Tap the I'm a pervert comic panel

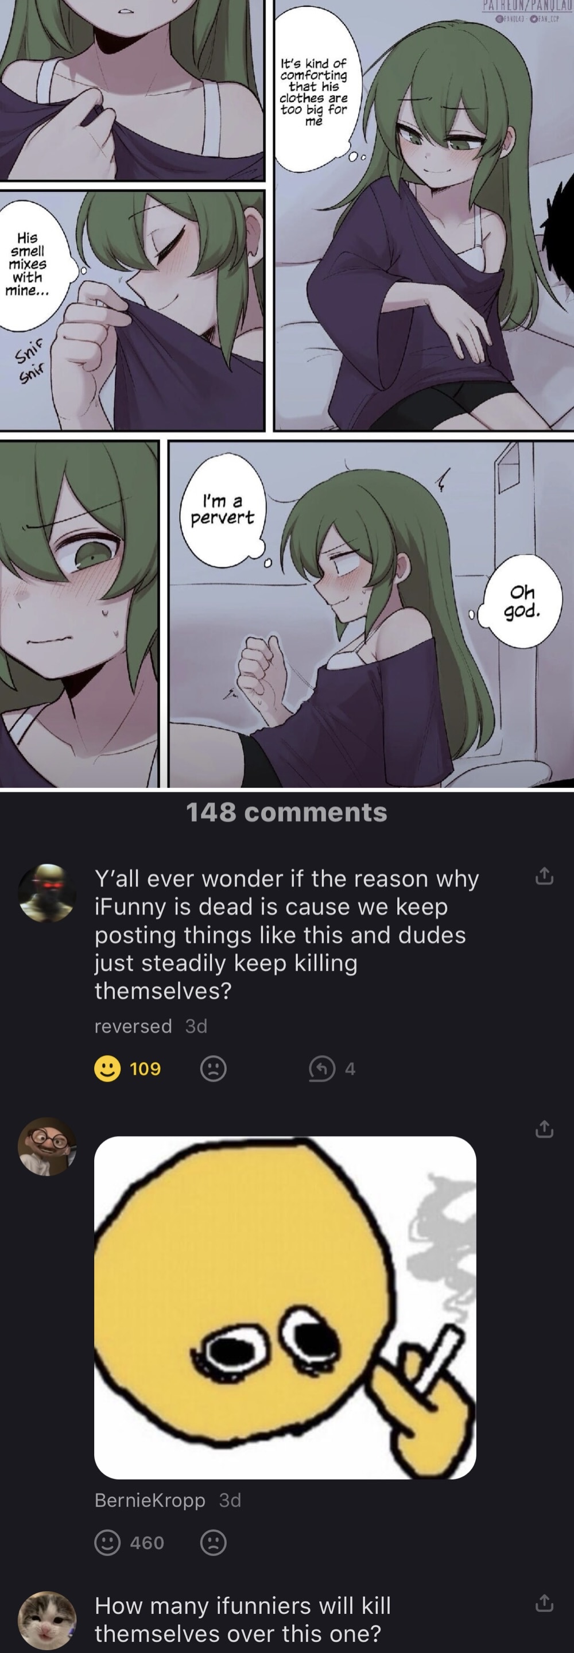tap(371, 613)
